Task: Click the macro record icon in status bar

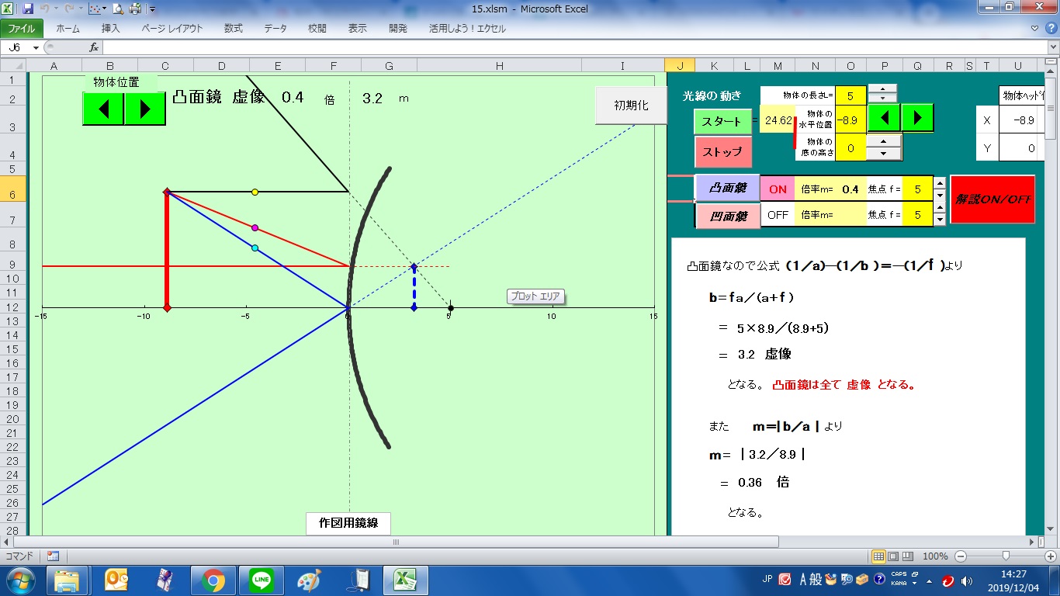Action: [x=53, y=556]
